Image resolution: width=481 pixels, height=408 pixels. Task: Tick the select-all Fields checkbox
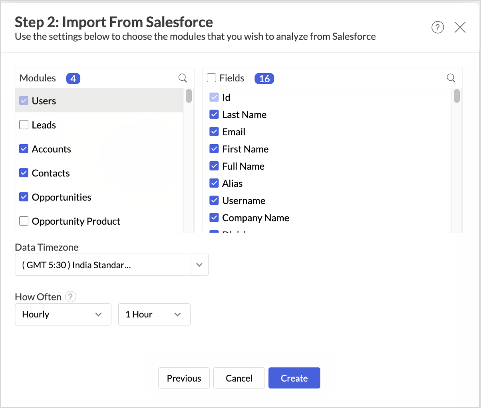(x=211, y=78)
